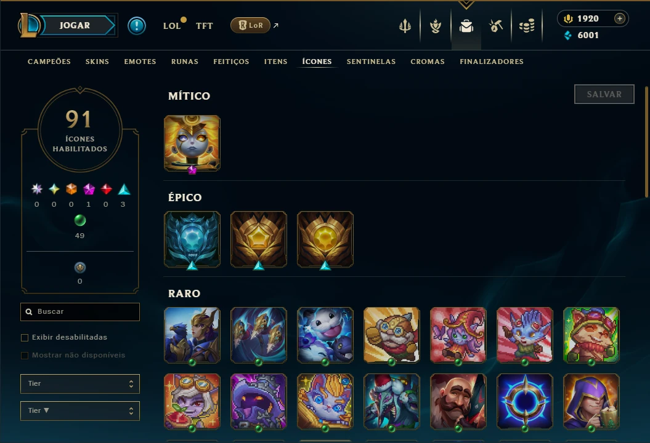Select the mythic golden Poppy icon

coord(192,143)
